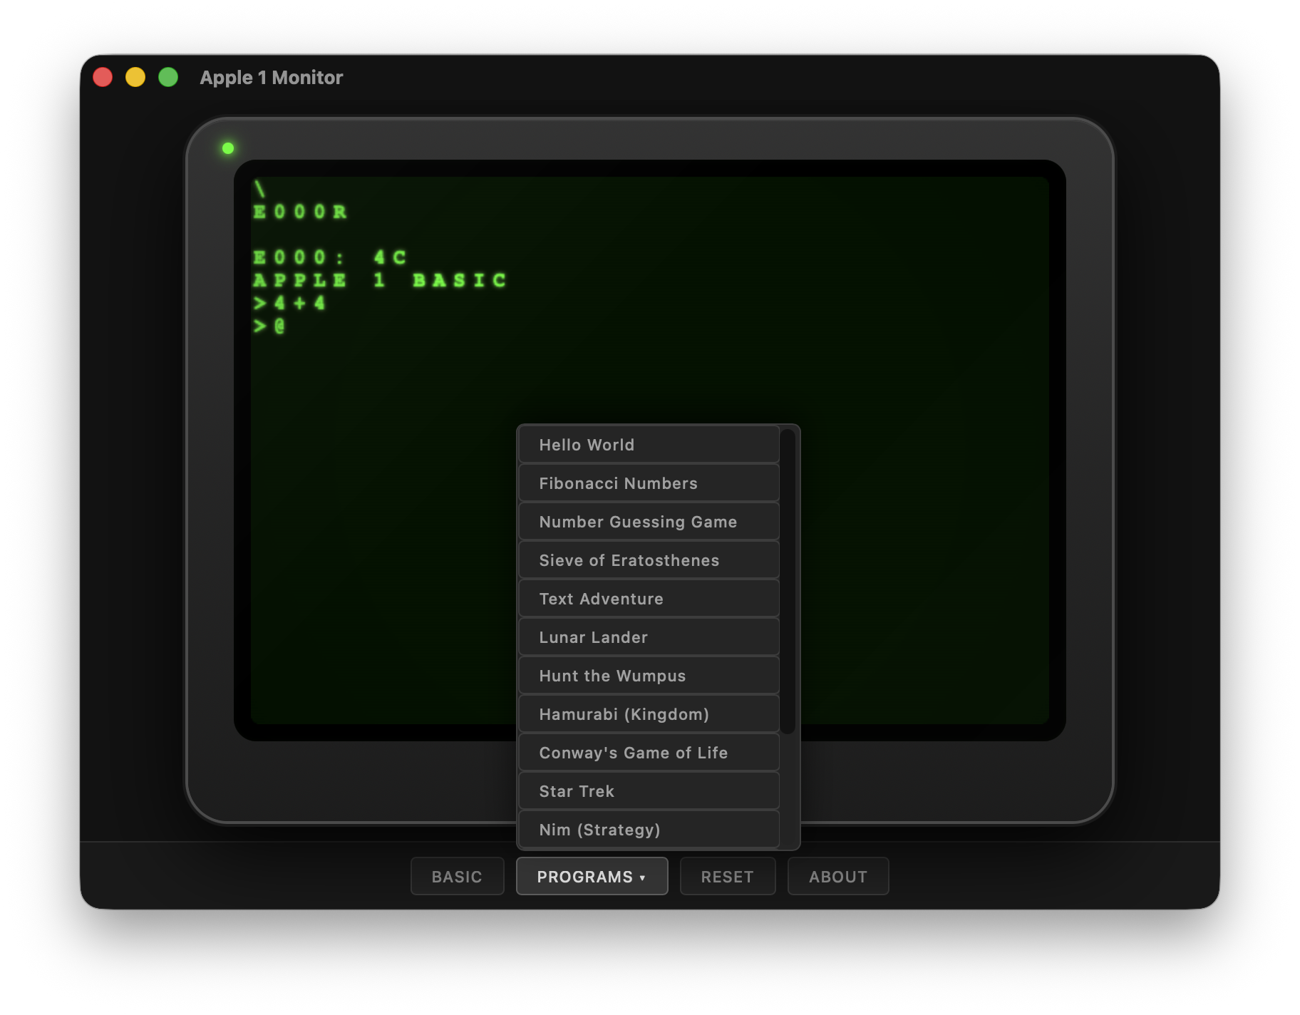Collapse the PROGRAMS dropdown
This screenshot has width=1300, height=1015.
pyautogui.click(x=592, y=876)
